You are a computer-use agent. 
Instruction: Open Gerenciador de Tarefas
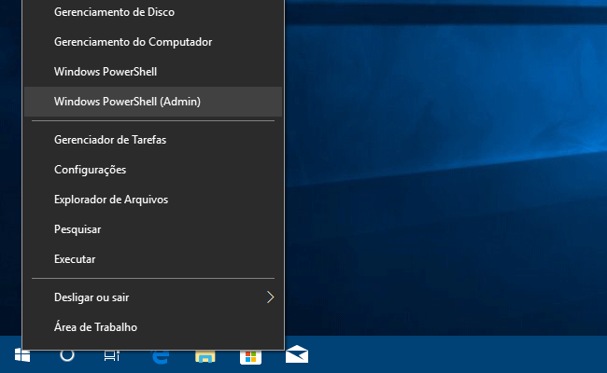[153, 140]
